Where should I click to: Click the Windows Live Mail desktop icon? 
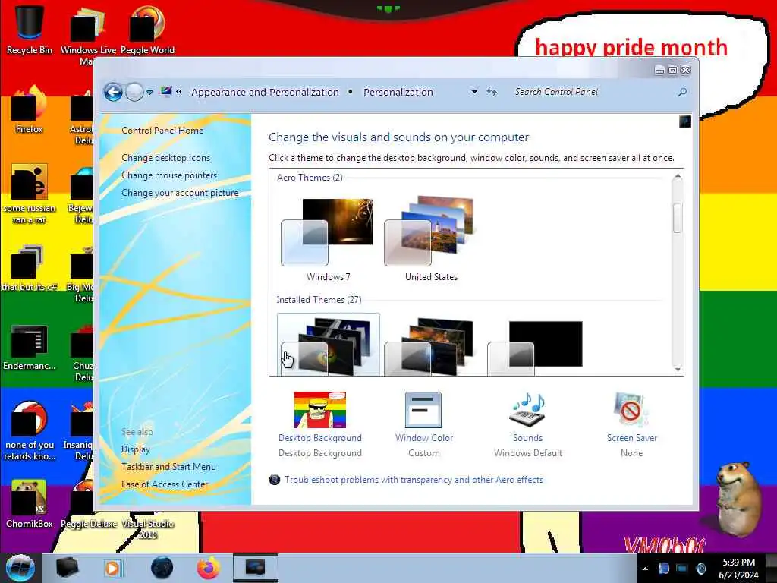[x=88, y=35]
